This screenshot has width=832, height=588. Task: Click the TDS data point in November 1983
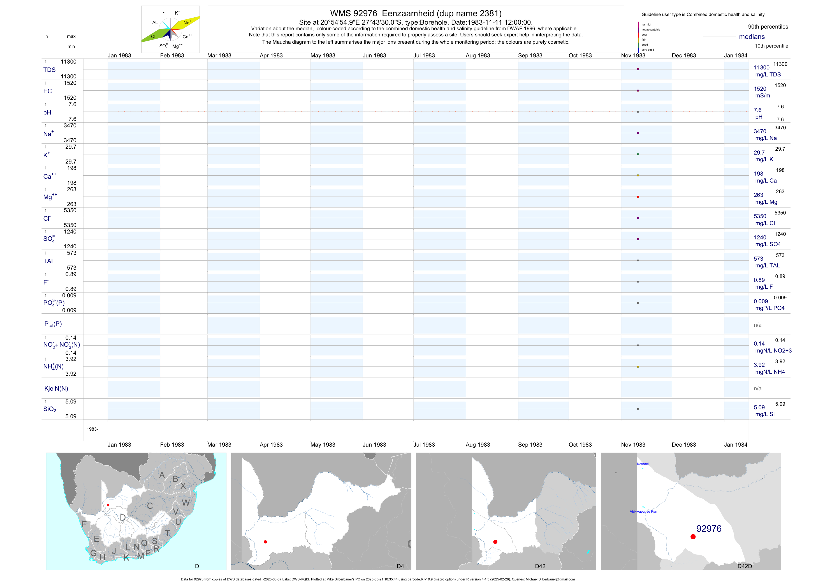[638, 69]
